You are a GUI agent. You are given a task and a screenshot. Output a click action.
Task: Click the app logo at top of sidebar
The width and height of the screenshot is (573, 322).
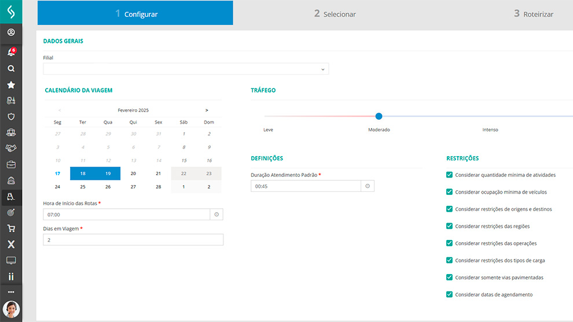tap(11, 12)
